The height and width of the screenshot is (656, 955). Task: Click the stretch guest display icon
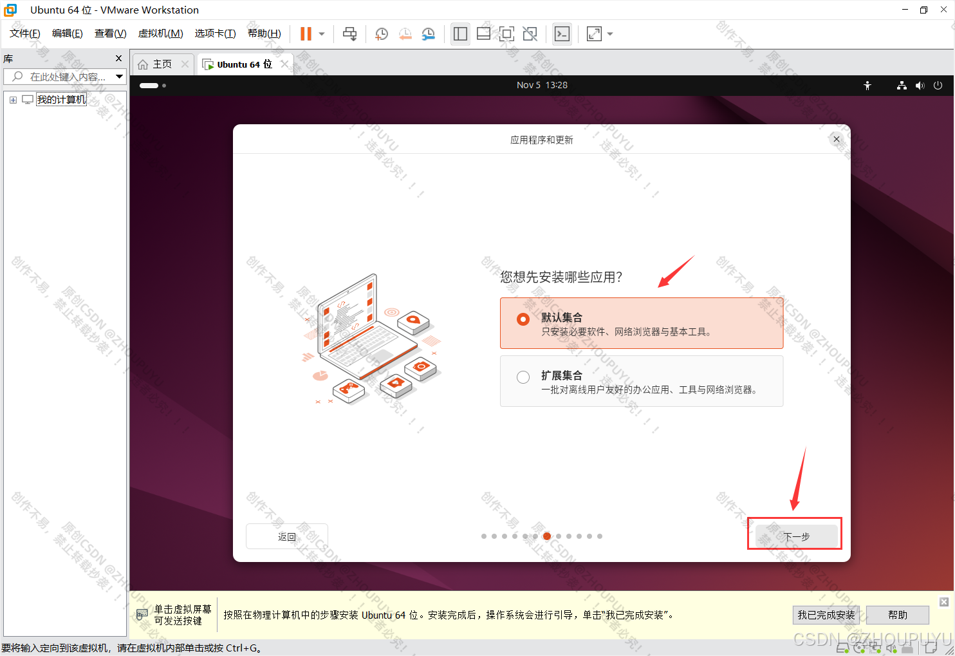coord(594,34)
